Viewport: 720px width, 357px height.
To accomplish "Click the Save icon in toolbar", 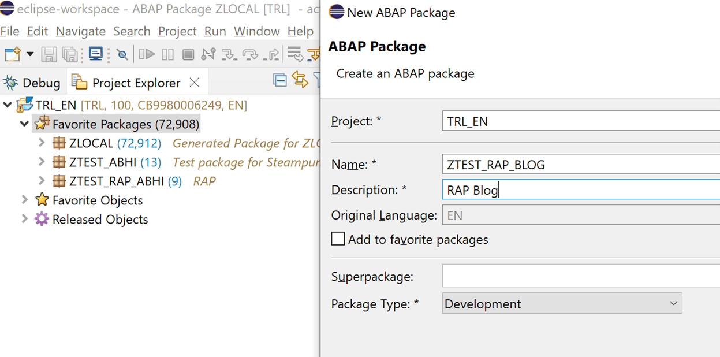I will (49, 54).
